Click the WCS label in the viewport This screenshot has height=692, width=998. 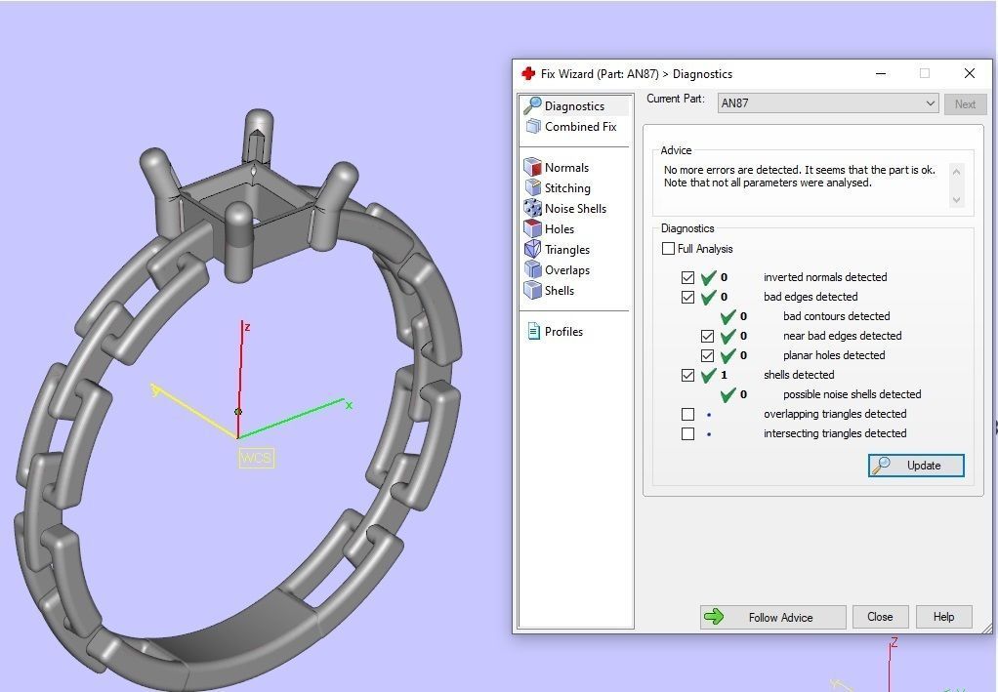[257, 458]
